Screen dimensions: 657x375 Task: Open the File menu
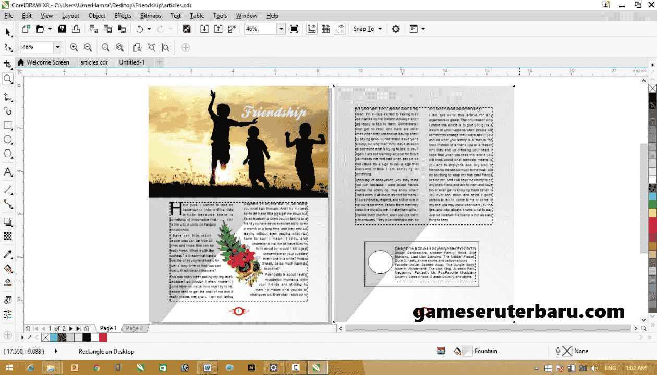(8, 16)
